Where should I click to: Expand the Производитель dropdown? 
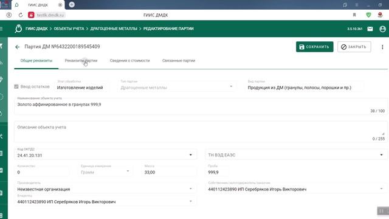pyautogui.click(x=190, y=189)
